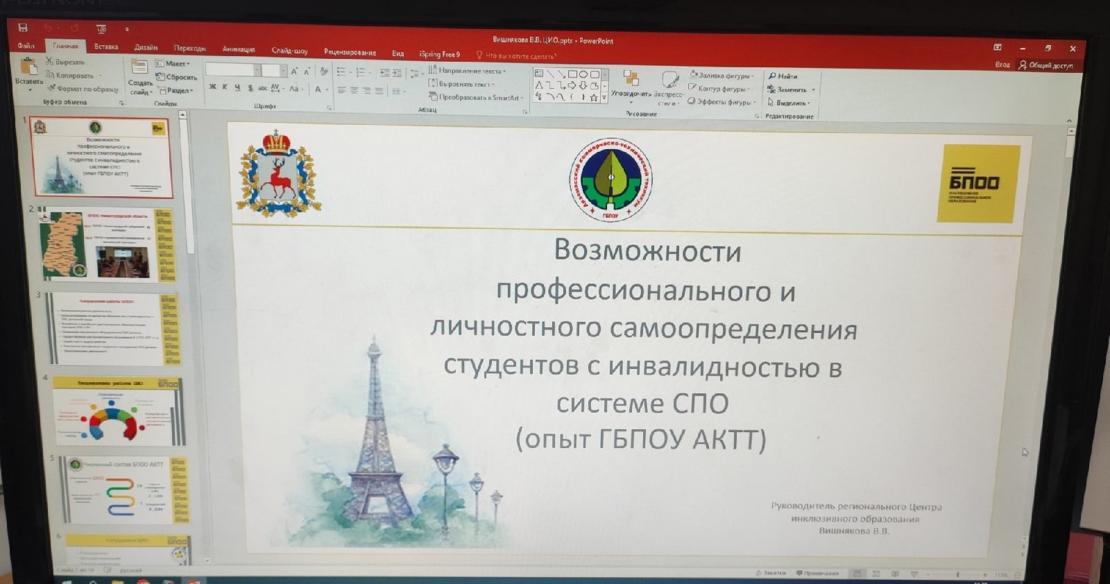
Task: Open Shape Outline (Контур фигуры) color menu
Action: tap(719, 89)
